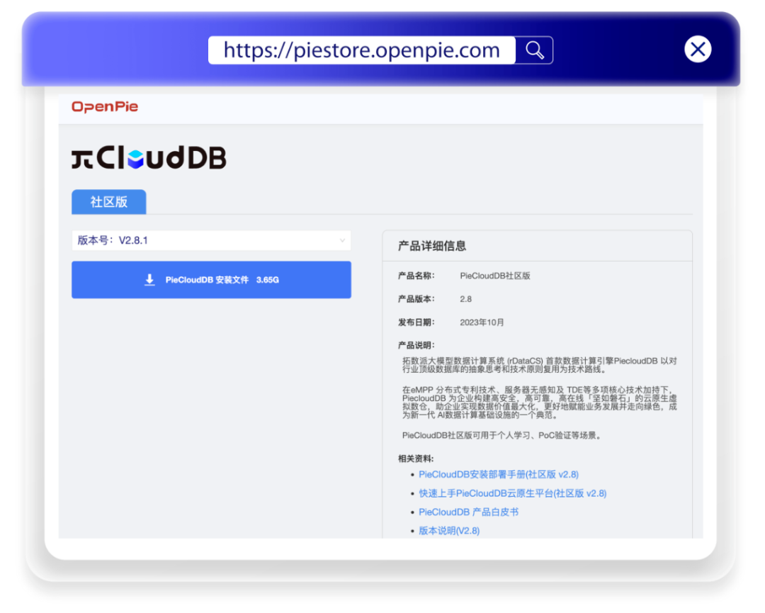Screen dimensions: 765x613
Task: Click the 相关资料 label
Action: click(x=416, y=459)
